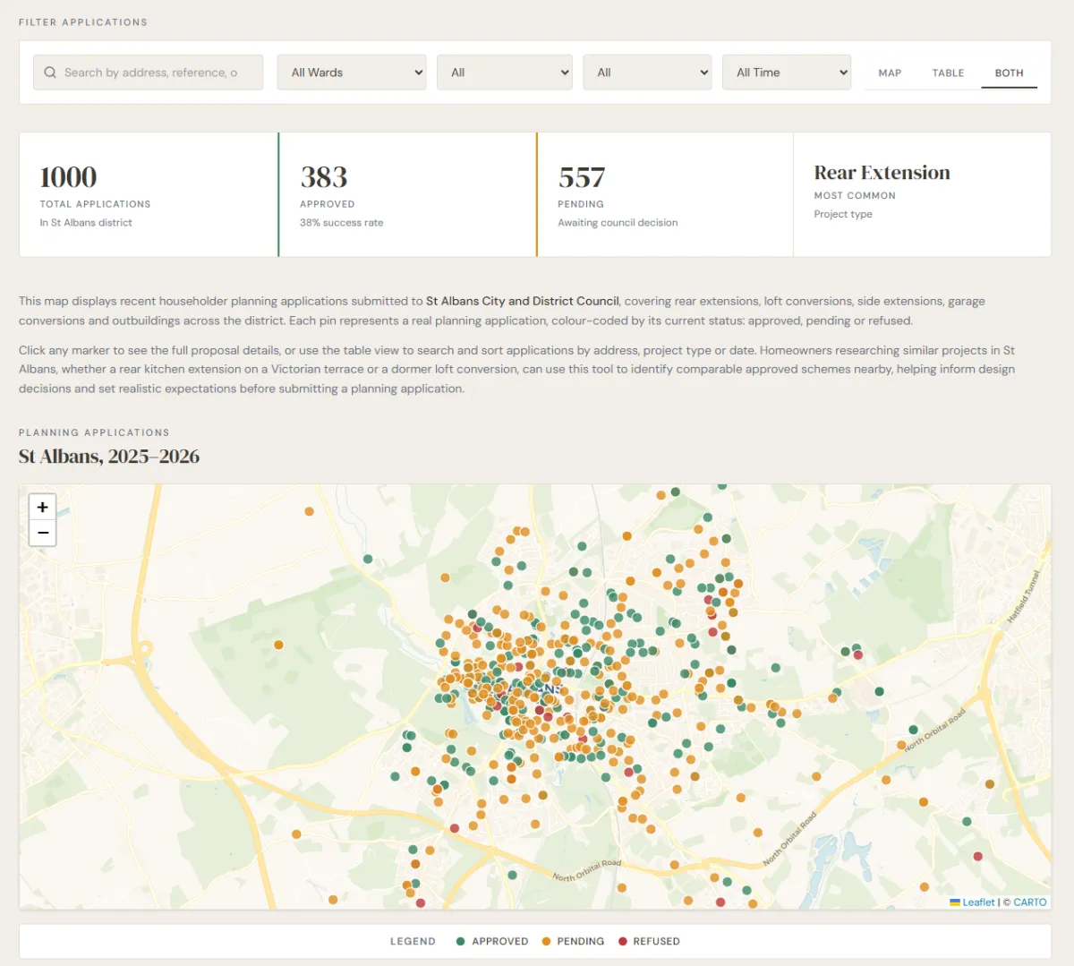Switch to TABLE only view
1074x966 pixels.
tap(948, 73)
